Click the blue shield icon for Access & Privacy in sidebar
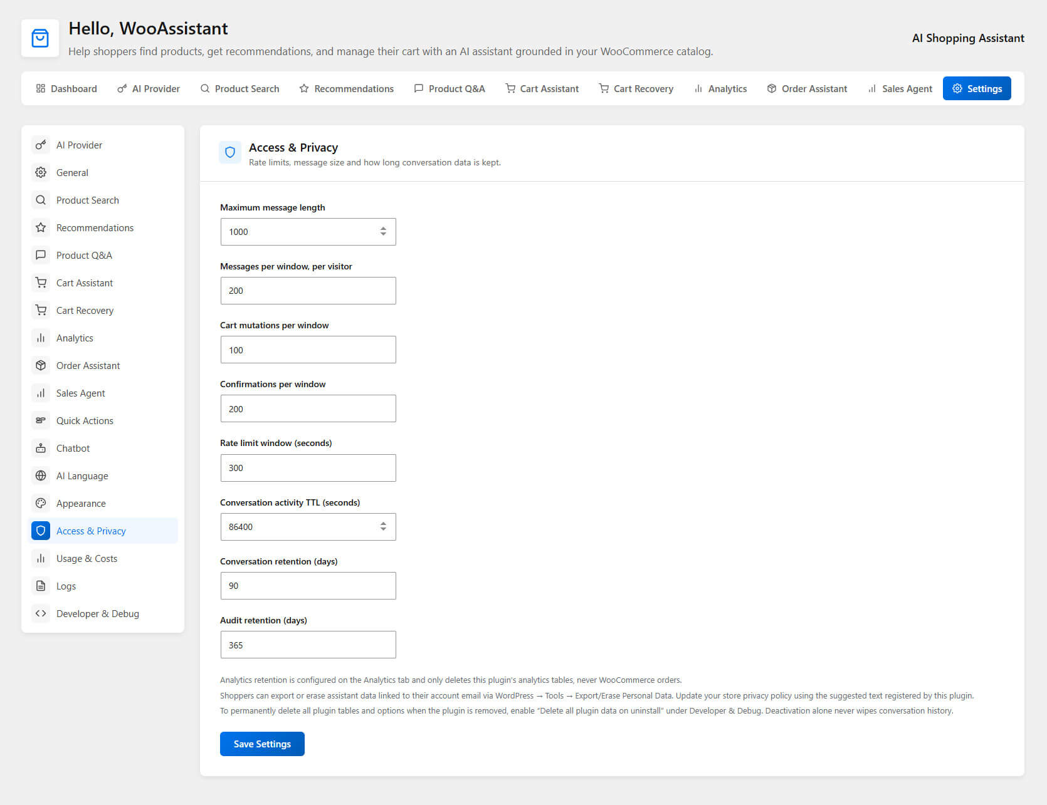This screenshot has width=1047, height=805. (41, 531)
